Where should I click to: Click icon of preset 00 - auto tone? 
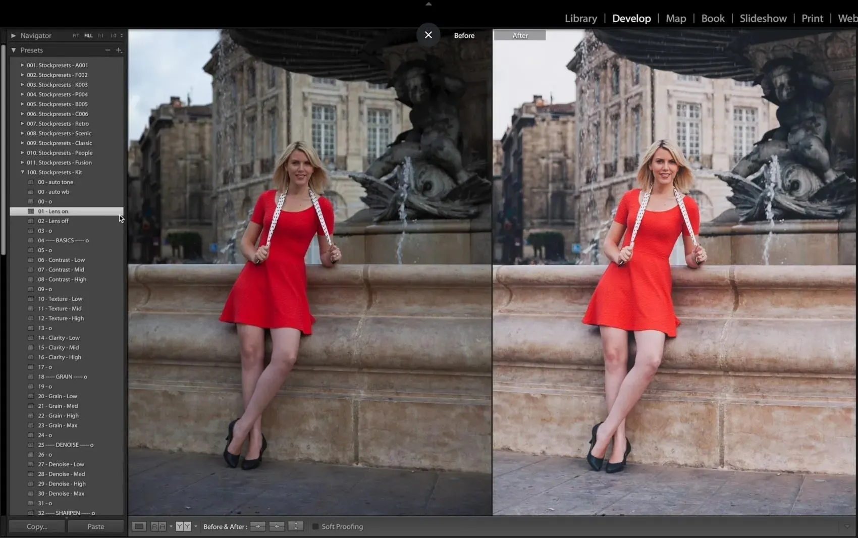tap(31, 182)
